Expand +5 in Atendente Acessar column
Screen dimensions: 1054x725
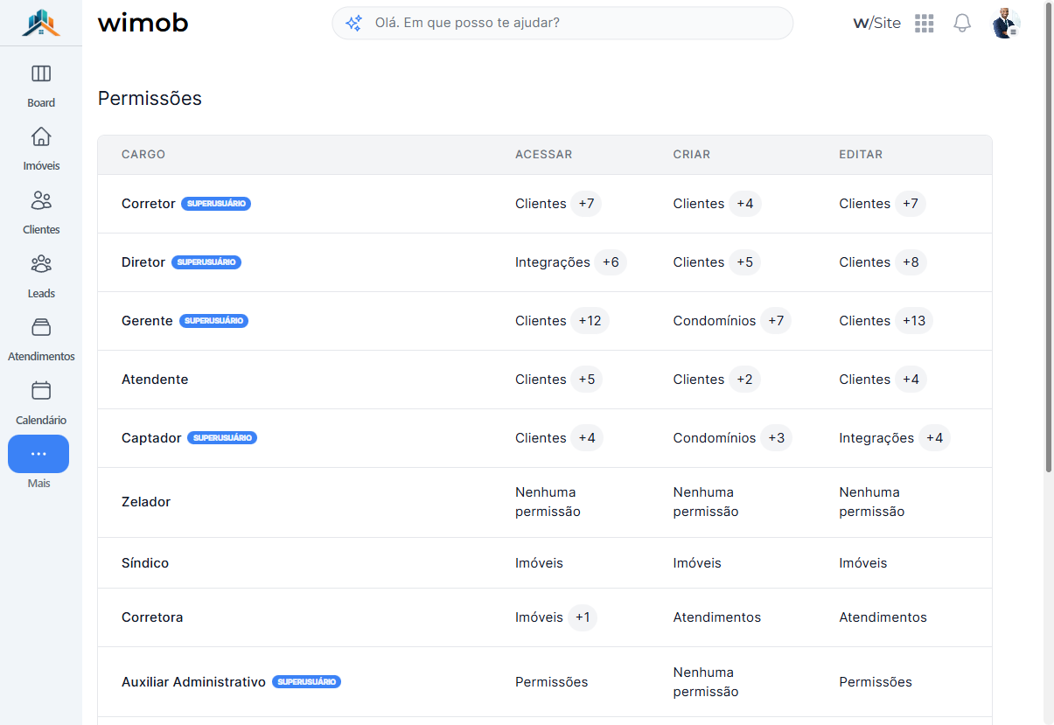point(587,380)
